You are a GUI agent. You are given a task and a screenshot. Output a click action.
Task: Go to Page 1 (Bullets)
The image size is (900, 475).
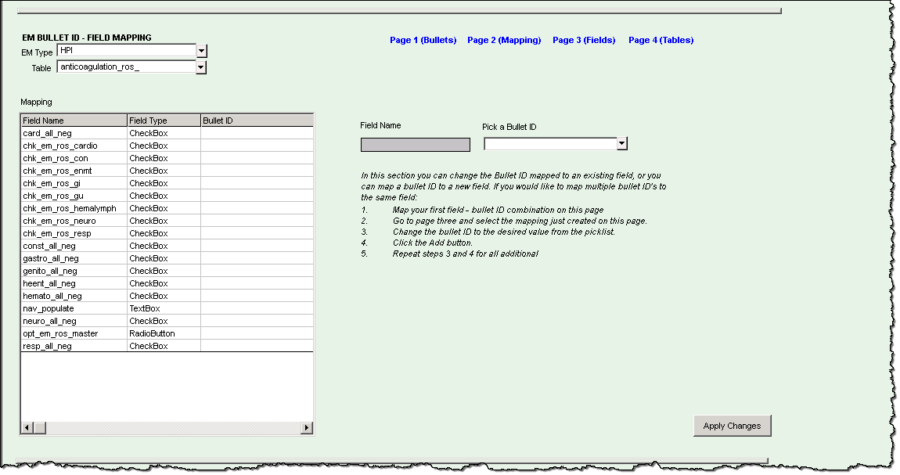[x=423, y=40]
